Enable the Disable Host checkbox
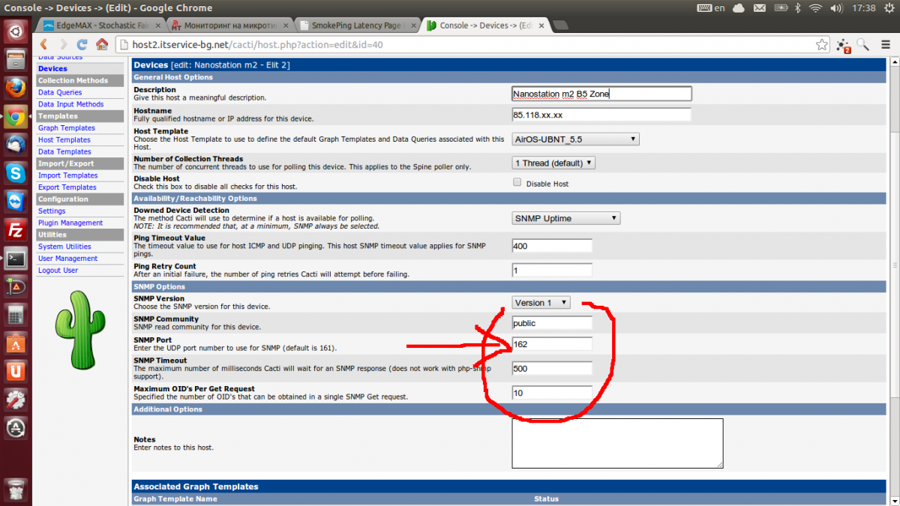This screenshot has height=506, width=900. click(x=517, y=182)
